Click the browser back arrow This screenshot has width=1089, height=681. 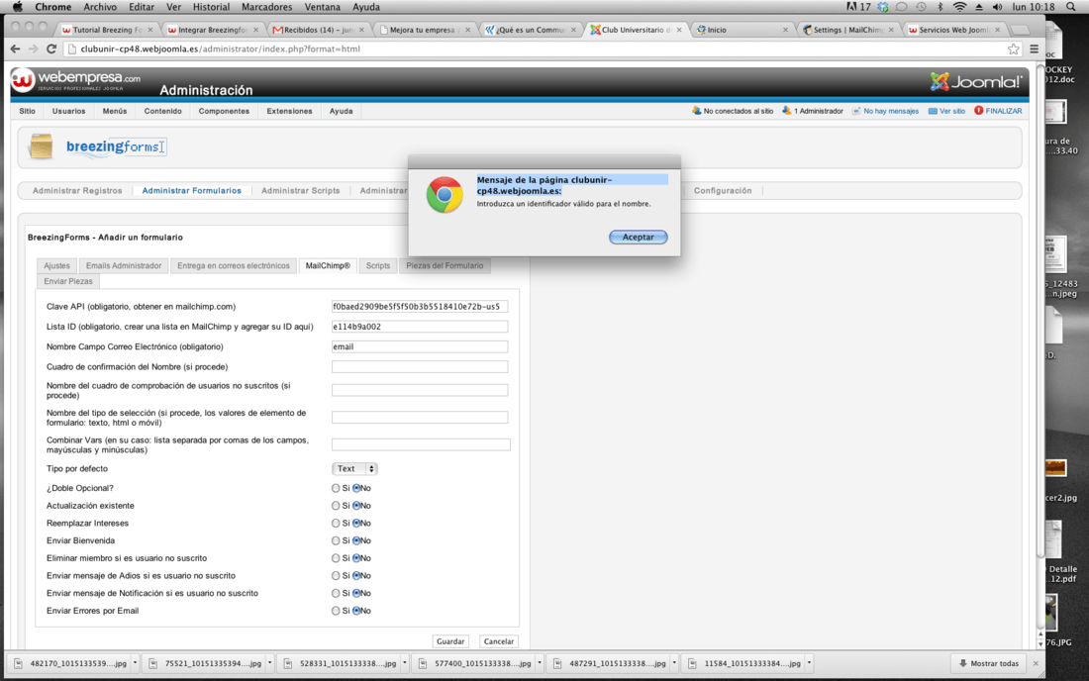[15, 49]
